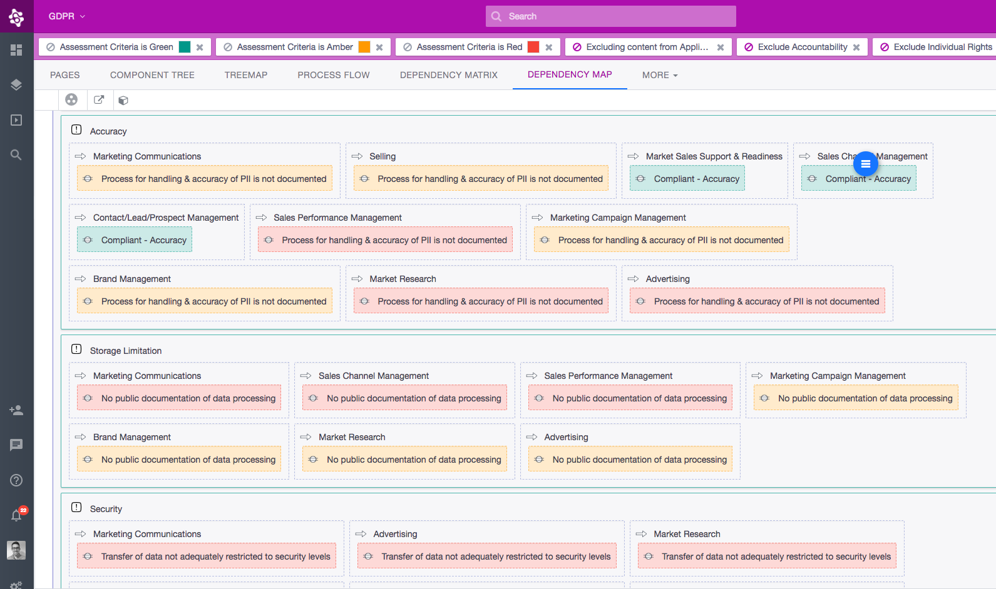Select Marketing Communications heading under Security
Screen dimensions: 996x589
[x=147, y=534]
